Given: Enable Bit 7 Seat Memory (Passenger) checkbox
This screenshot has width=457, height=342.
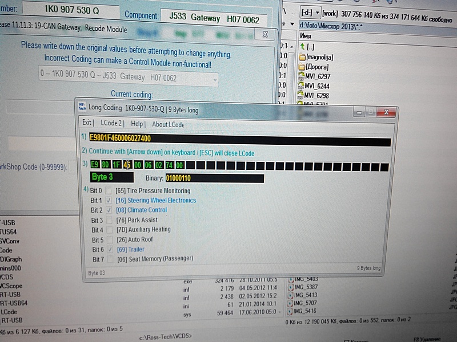Looking at the screenshot, I should click(110, 259).
